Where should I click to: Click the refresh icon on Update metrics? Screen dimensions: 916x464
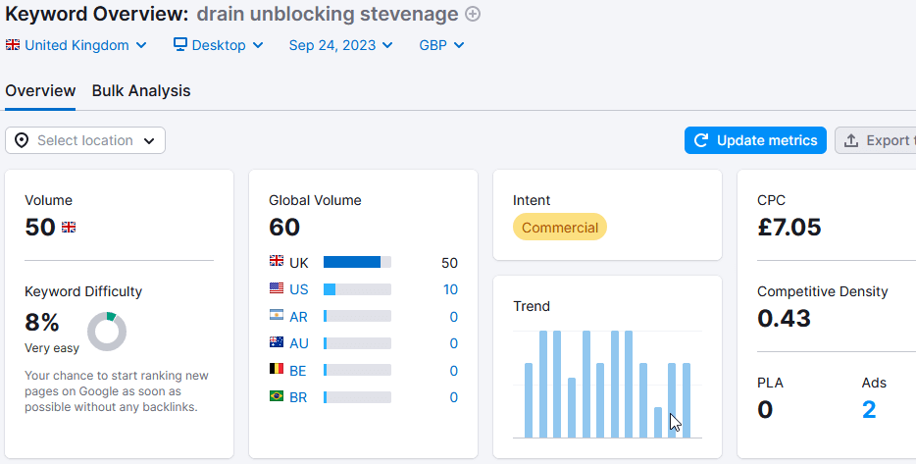click(701, 140)
